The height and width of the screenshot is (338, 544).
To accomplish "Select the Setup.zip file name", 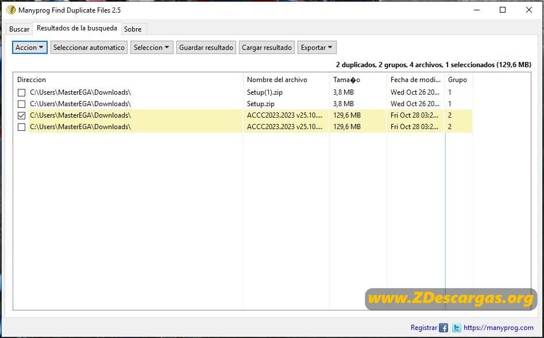I will pos(261,104).
